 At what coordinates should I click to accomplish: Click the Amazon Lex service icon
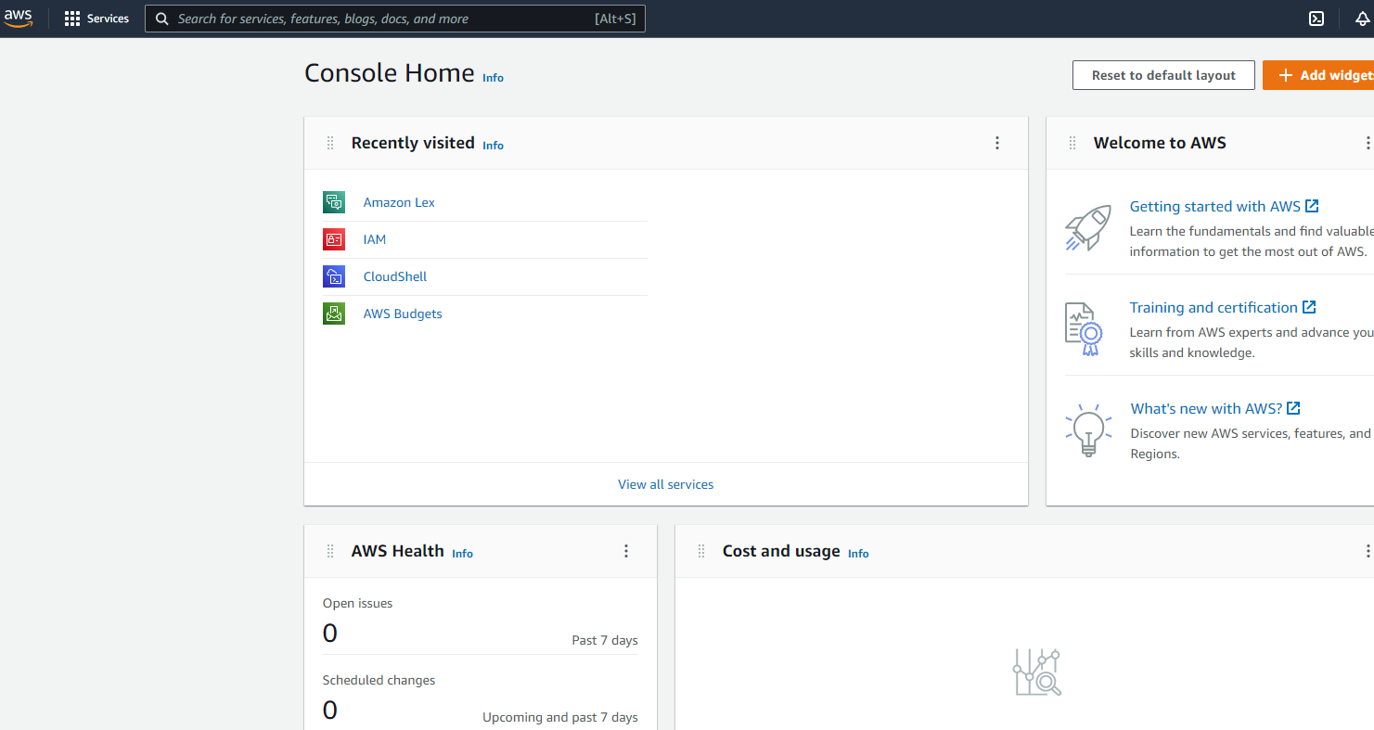[334, 202]
